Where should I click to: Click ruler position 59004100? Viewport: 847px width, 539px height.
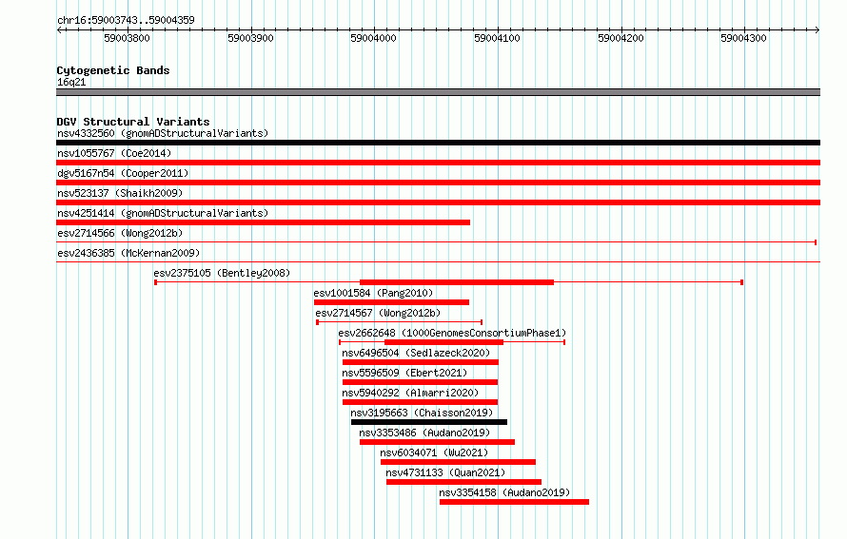coord(497,38)
